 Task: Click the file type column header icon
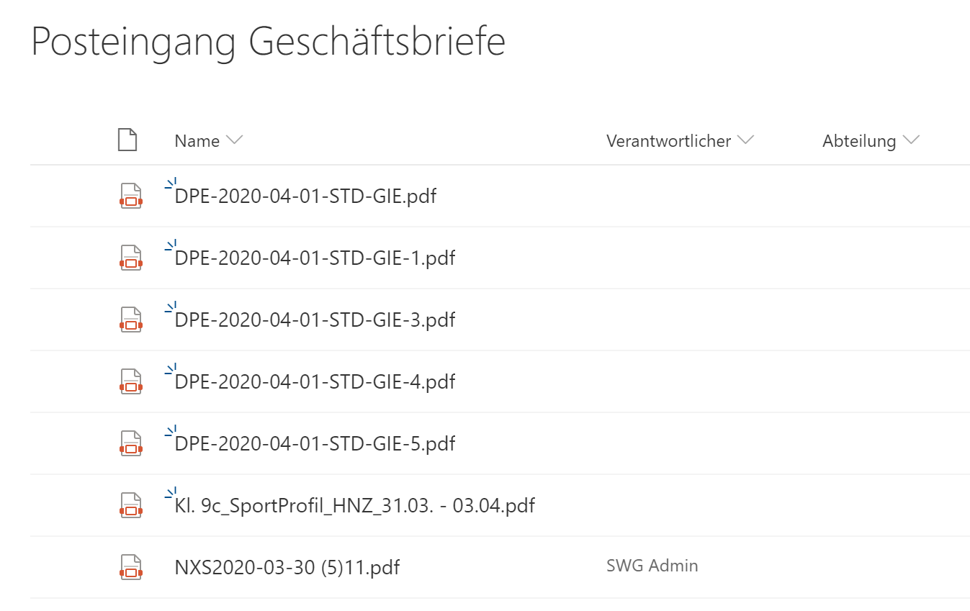tap(127, 140)
